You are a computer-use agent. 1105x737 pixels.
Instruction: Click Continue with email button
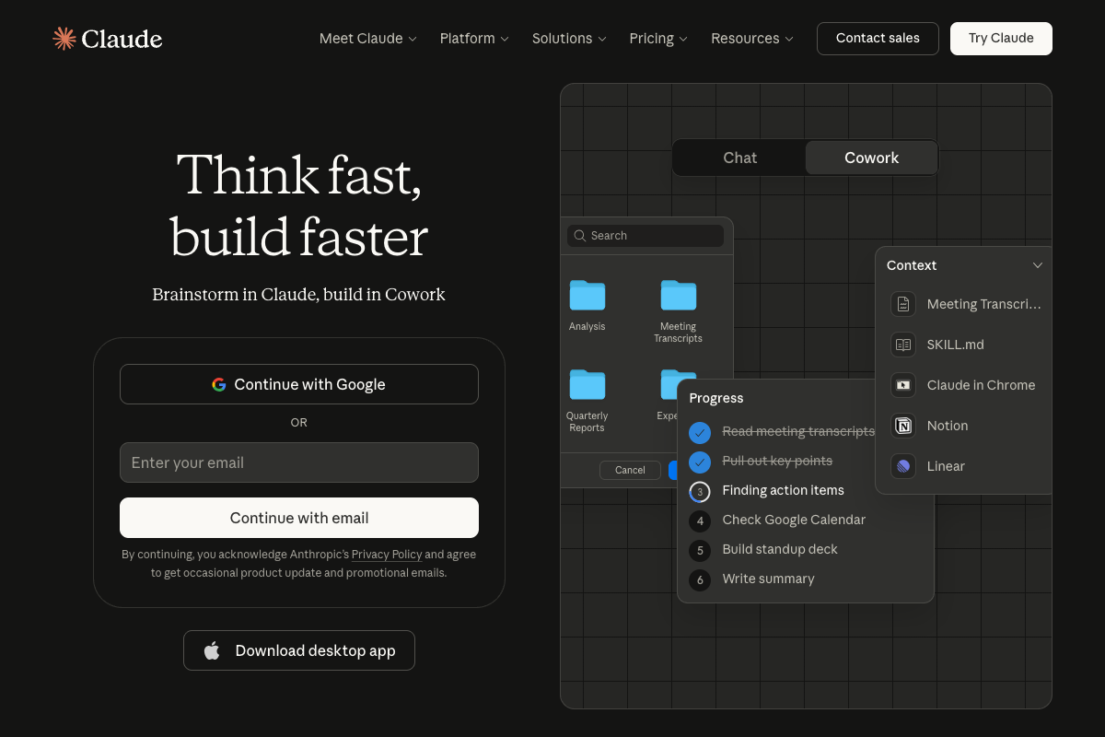click(299, 518)
